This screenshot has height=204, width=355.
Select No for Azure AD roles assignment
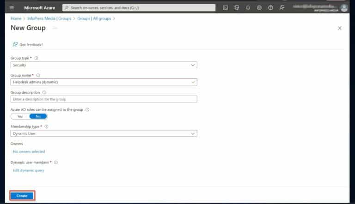tap(38, 116)
